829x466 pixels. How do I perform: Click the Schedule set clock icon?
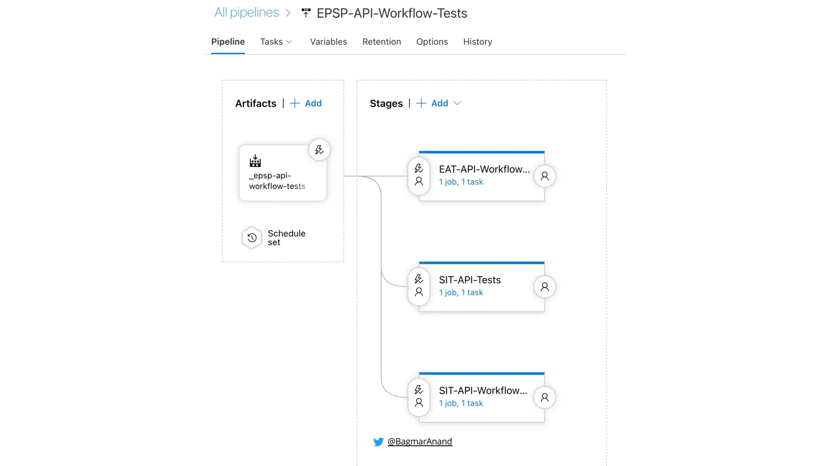coord(252,238)
